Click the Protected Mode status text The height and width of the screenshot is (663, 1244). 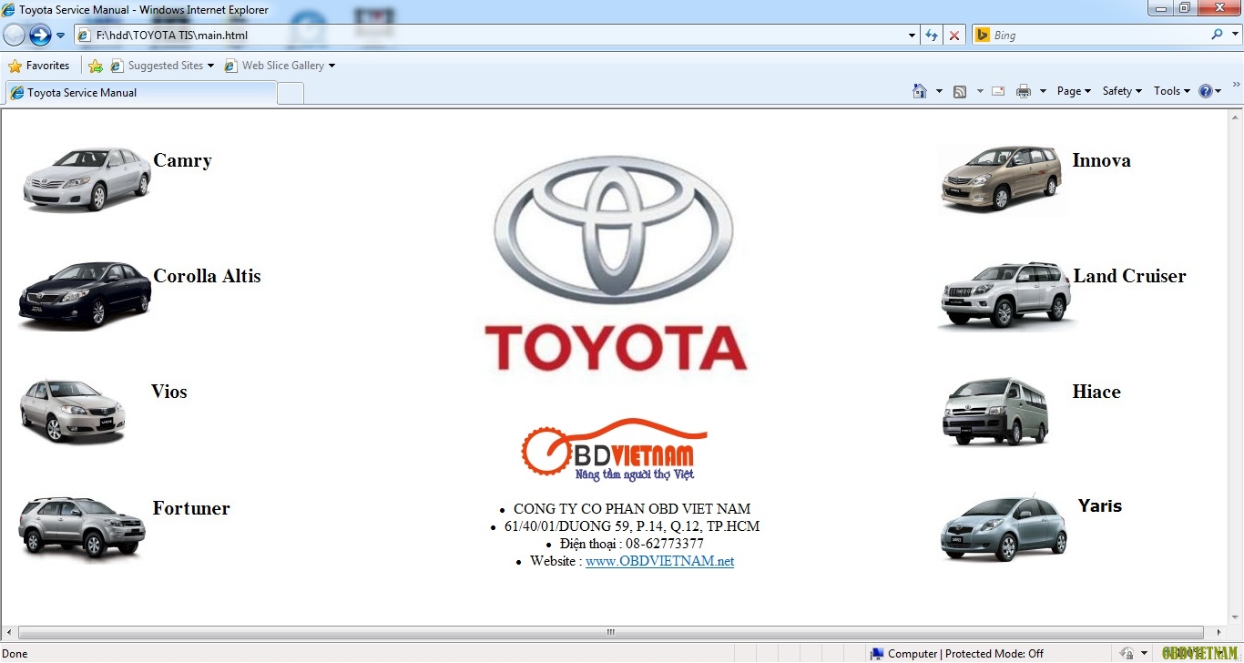pos(965,654)
